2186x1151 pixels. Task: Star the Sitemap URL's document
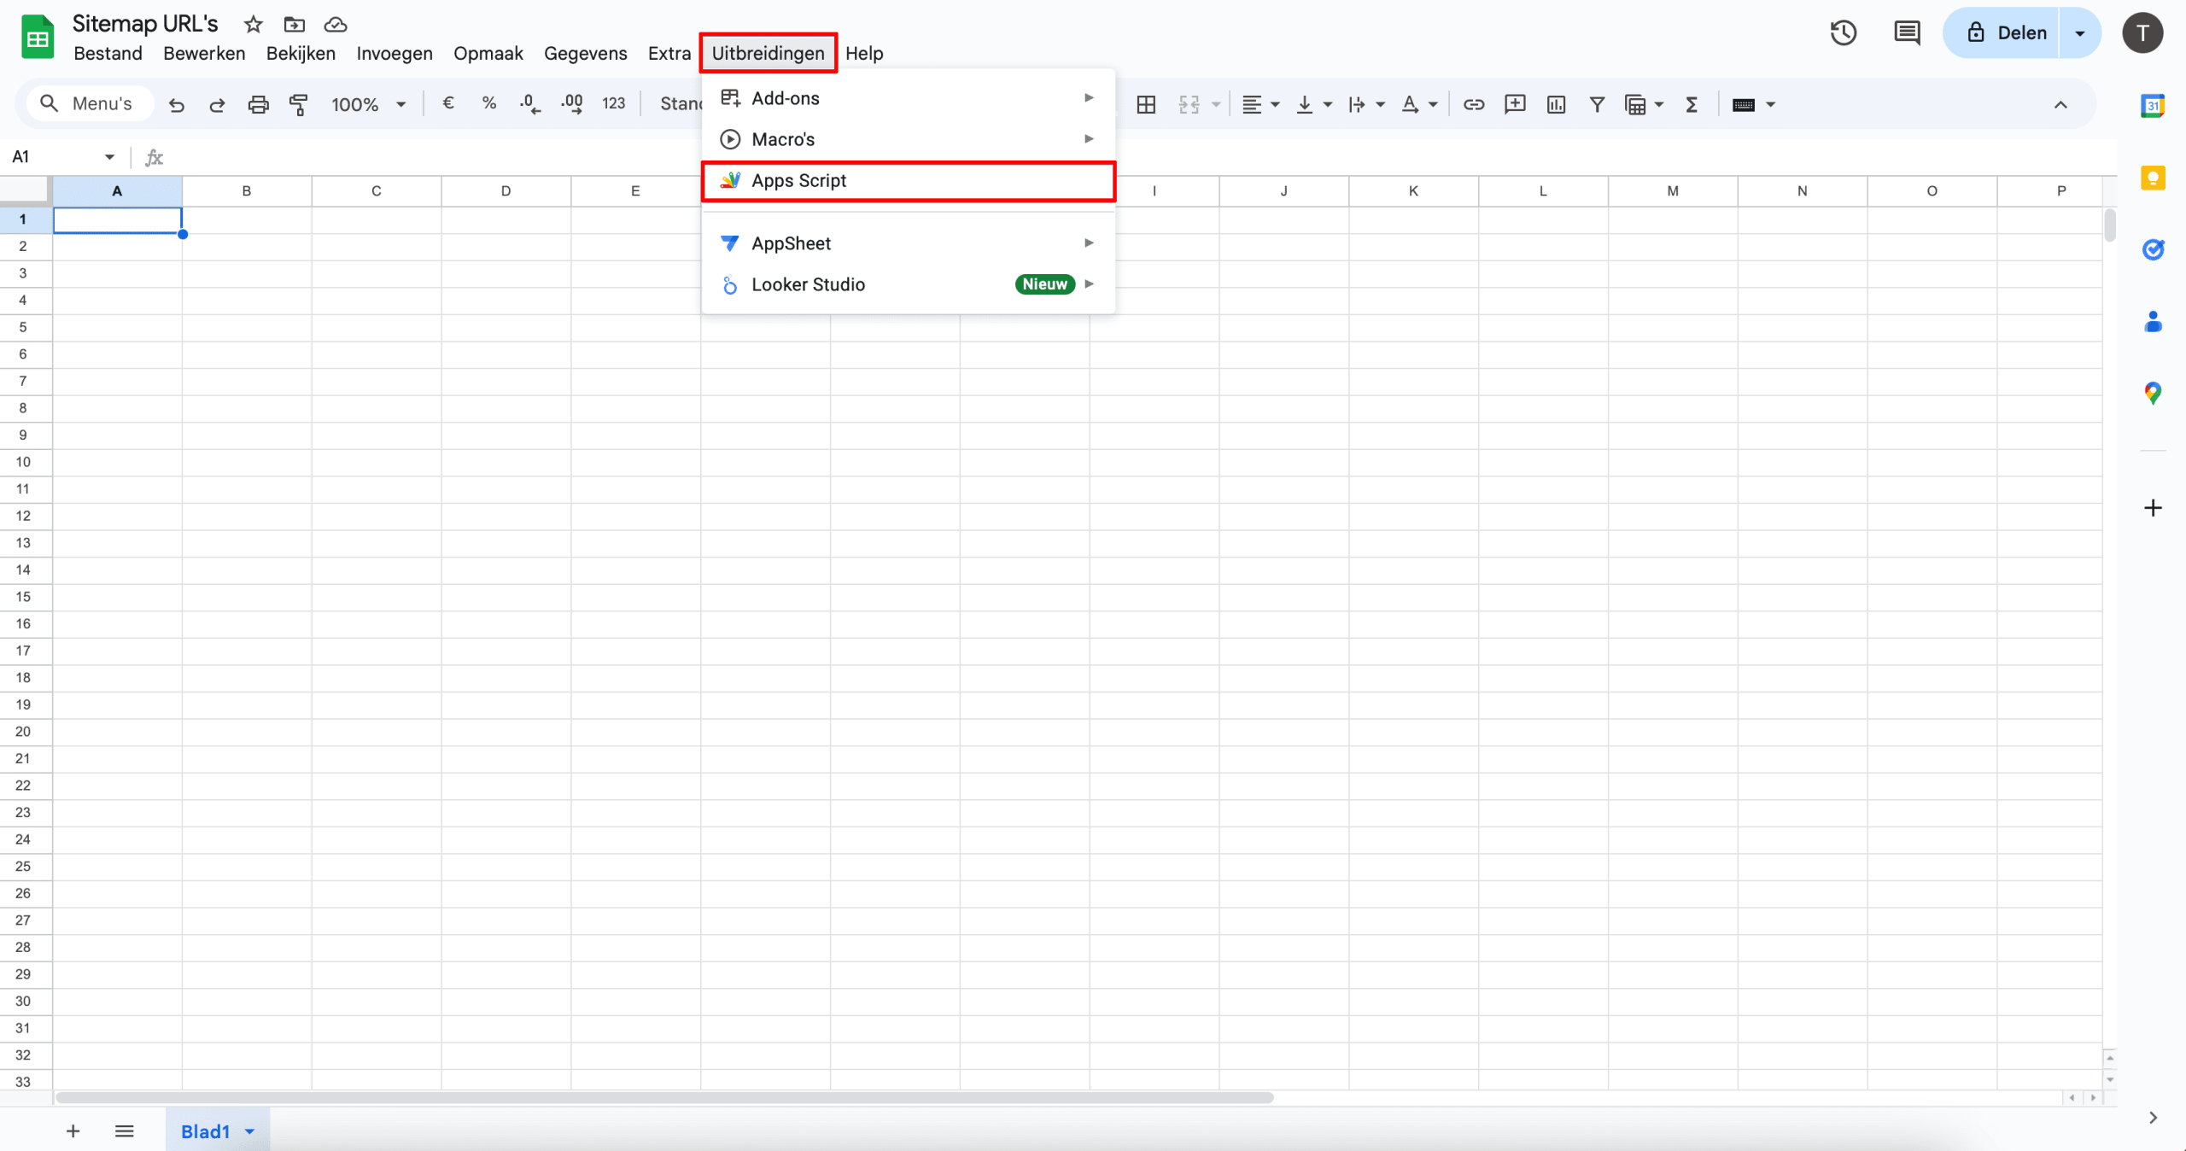(253, 25)
